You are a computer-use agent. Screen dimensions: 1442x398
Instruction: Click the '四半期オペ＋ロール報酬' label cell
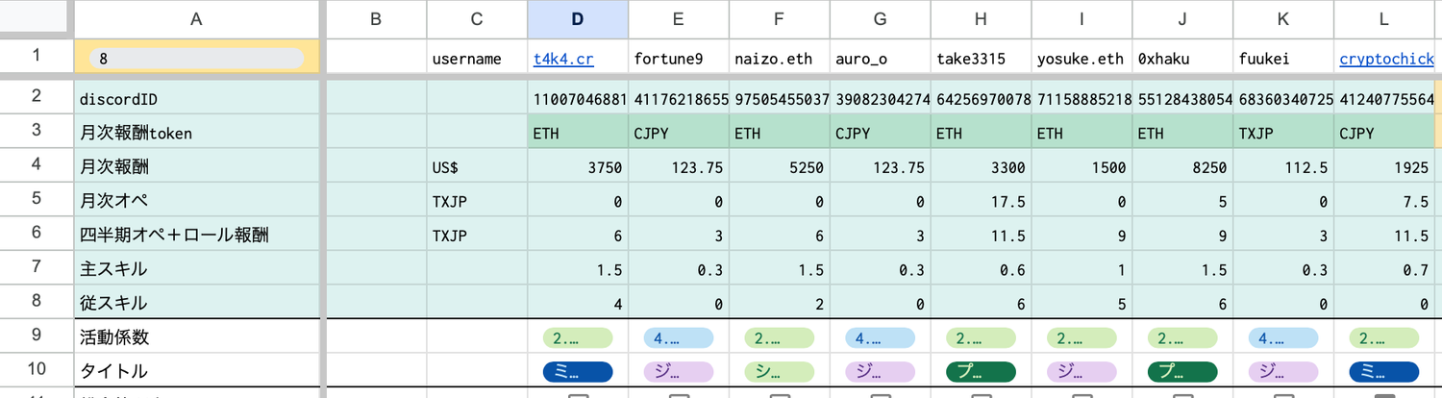196,234
